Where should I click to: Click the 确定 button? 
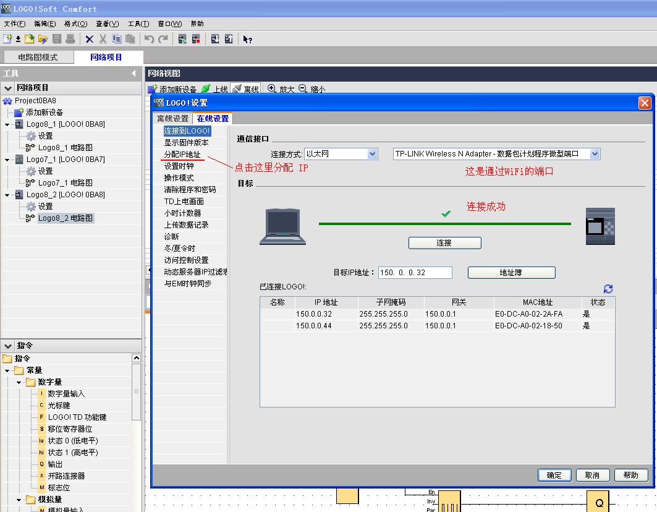pos(554,475)
